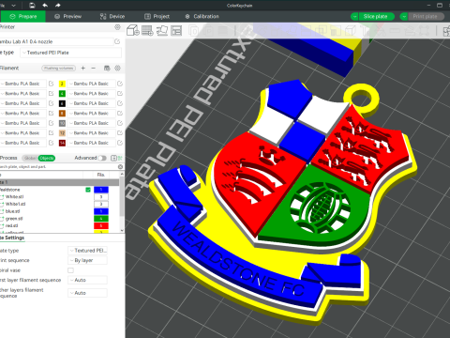Viewport: 450px width, 338px height.
Task: Edit the preset of filament 4
Action: 120,94
